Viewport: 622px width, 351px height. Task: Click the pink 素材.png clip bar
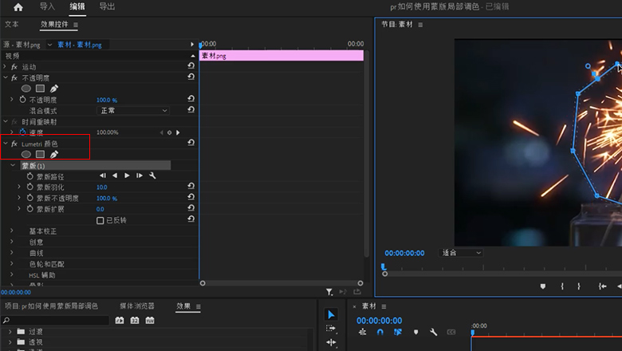pyautogui.click(x=281, y=56)
